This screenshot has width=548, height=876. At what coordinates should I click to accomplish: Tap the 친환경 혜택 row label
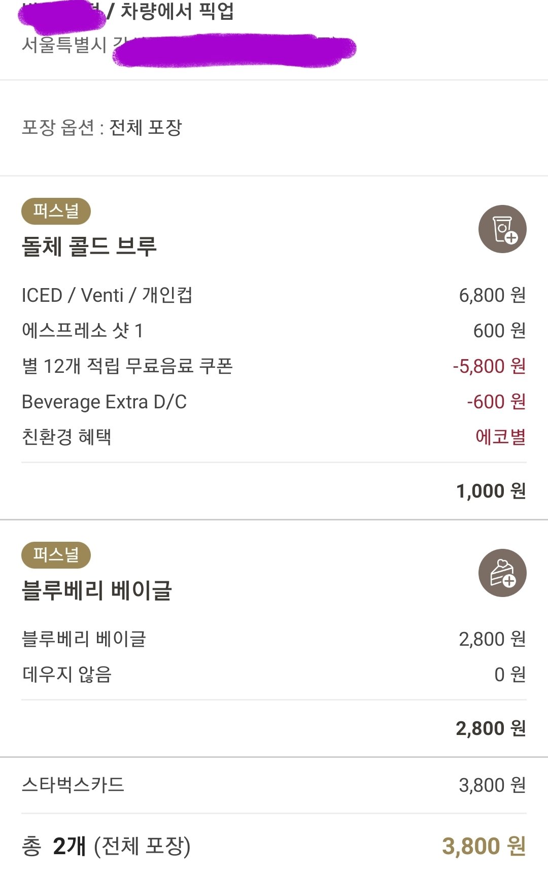pos(66,437)
